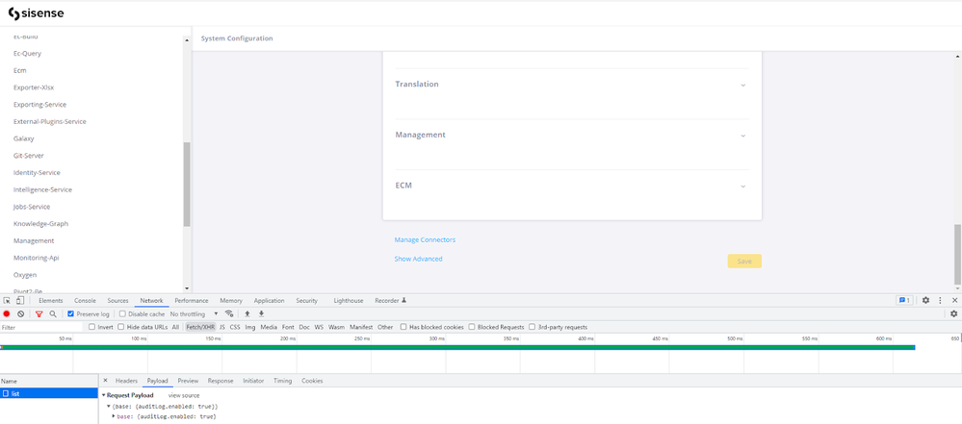Open the No throttling dropdown

[194, 314]
